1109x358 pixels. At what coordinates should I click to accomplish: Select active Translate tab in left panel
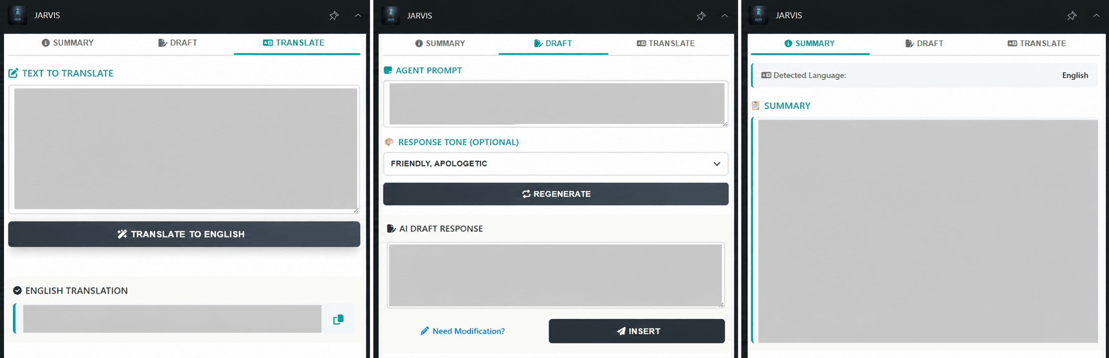(297, 43)
